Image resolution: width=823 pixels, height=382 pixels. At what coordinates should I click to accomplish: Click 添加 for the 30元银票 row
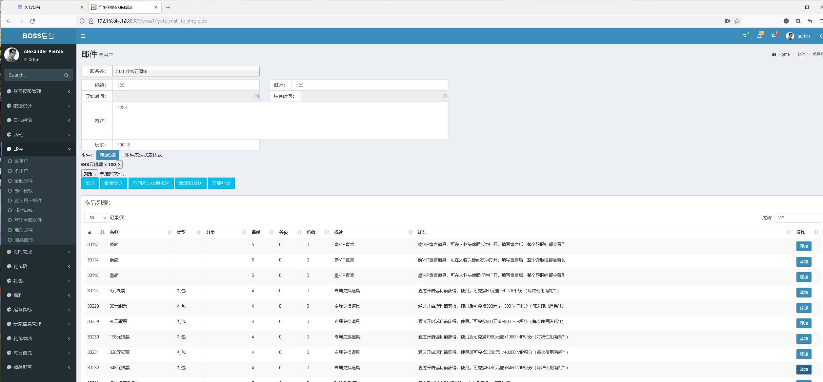(x=803, y=308)
